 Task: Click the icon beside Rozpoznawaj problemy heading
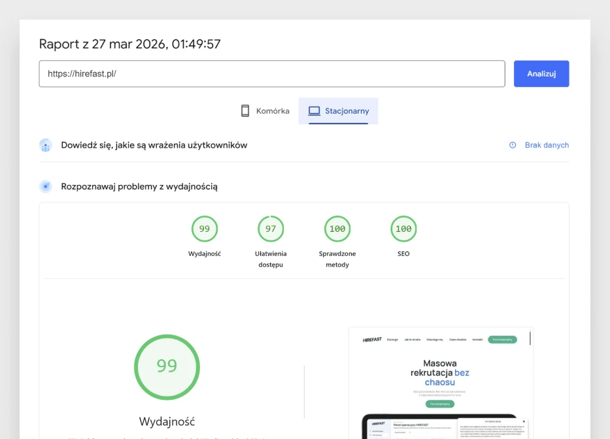click(46, 187)
